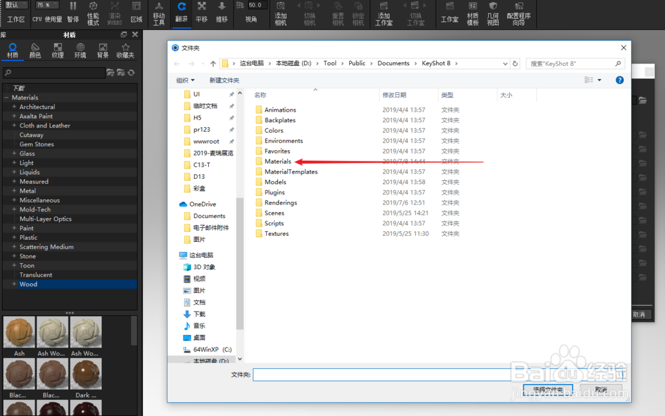Click the library search field
The image size is (665, 416).
click(54, 73)
